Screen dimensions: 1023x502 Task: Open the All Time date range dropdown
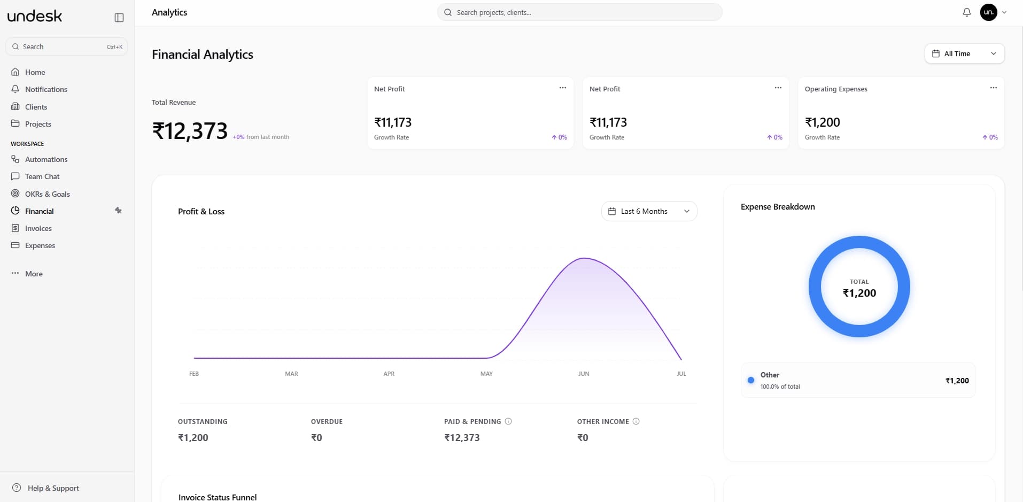[964, 53]
